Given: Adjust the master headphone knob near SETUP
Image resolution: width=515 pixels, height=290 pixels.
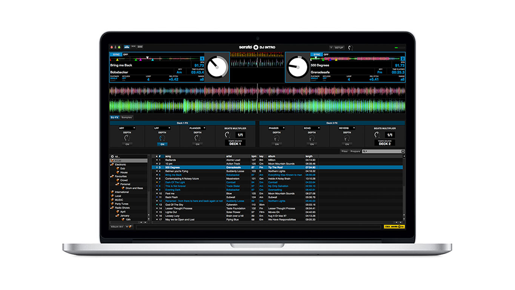Looking at the screenshot, I should tap(350, 48).
